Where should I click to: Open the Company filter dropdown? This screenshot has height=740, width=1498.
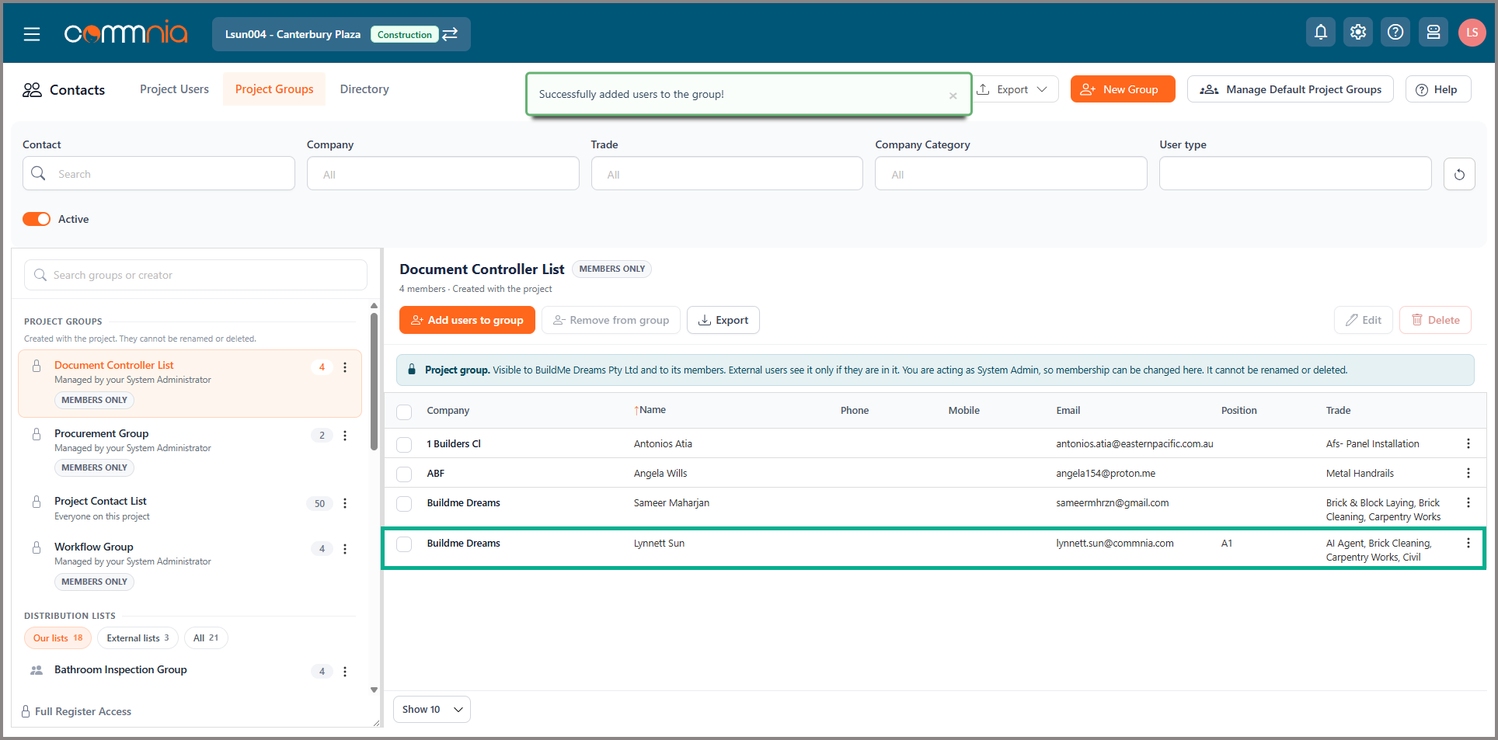[x=443, y=174]
